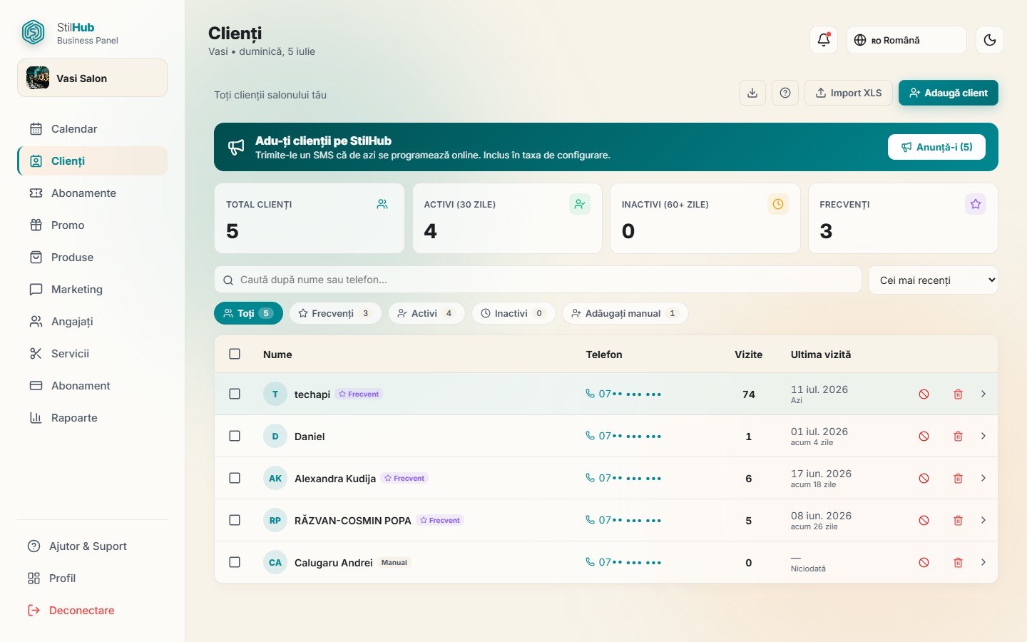This screenshot has height=642, width=1027.
Task: Click Adaugă client button
Action: coord(949,93)
